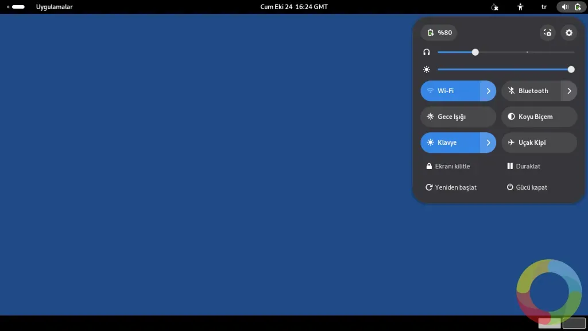This screenshot has width=588, height=331.
Task: Click Gücü kapat to power off
Action: [527, 187]
